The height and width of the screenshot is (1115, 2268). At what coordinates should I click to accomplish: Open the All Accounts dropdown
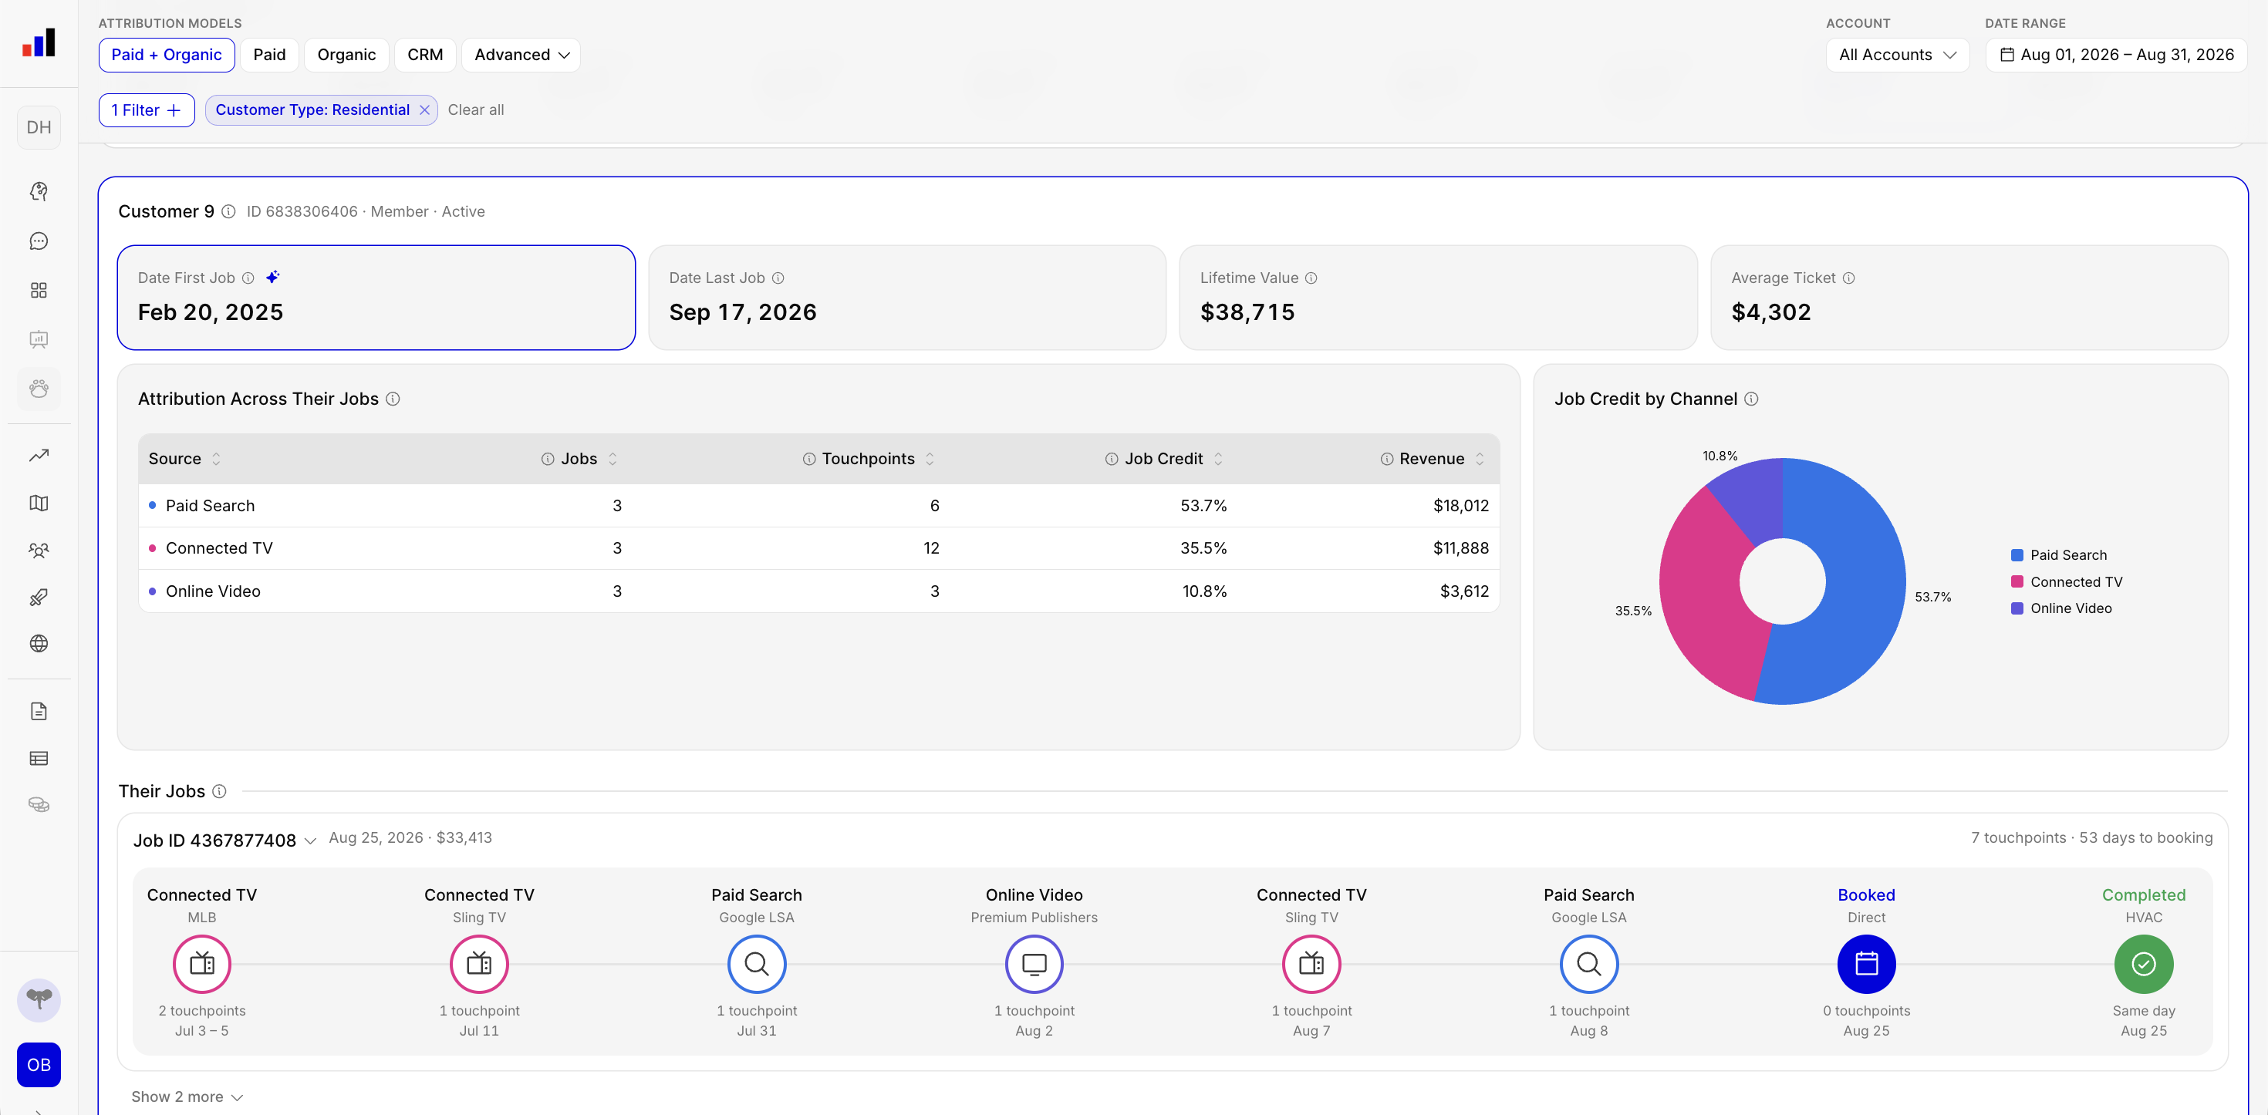1898,55
